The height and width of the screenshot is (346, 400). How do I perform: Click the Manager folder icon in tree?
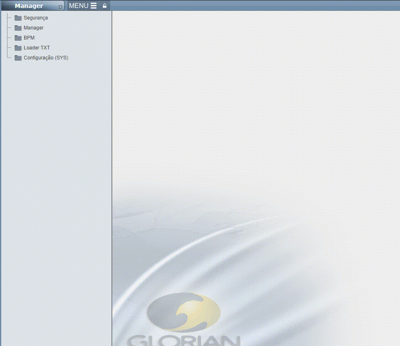point(18,28)
